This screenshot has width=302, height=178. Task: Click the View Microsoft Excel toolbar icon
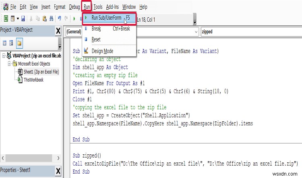[x=6, y=18]
